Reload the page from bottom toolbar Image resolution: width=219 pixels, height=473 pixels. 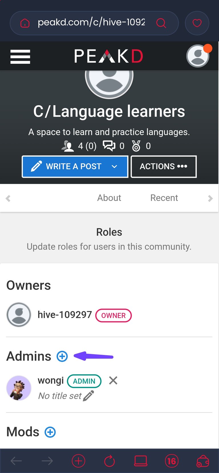pos(109,461)
